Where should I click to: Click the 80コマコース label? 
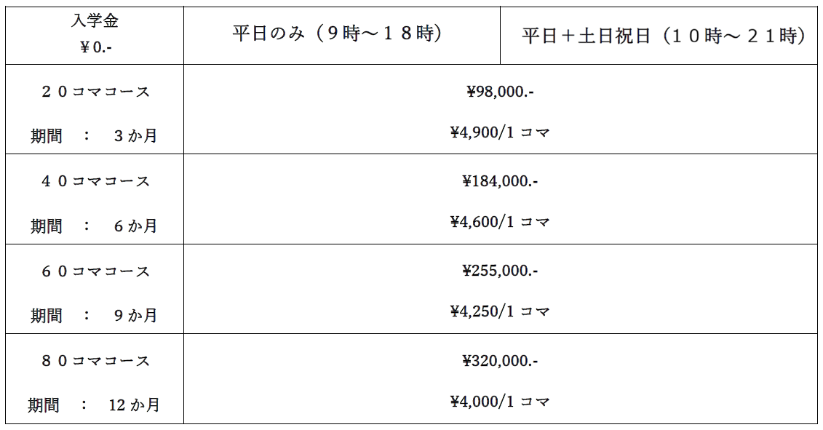click(x=95, y=361)
